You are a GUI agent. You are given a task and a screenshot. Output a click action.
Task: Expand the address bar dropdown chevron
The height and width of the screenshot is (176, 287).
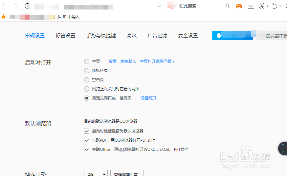coord(159,6)
